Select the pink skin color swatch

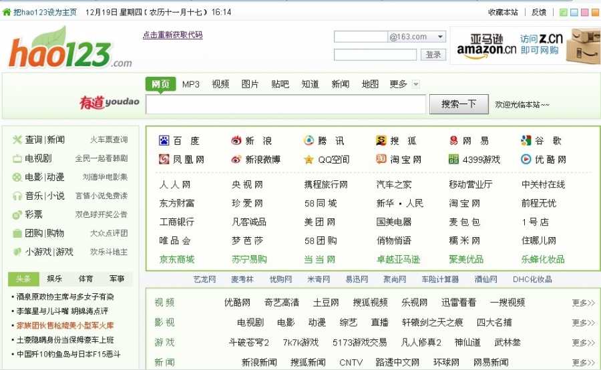[x=584, y=12]
